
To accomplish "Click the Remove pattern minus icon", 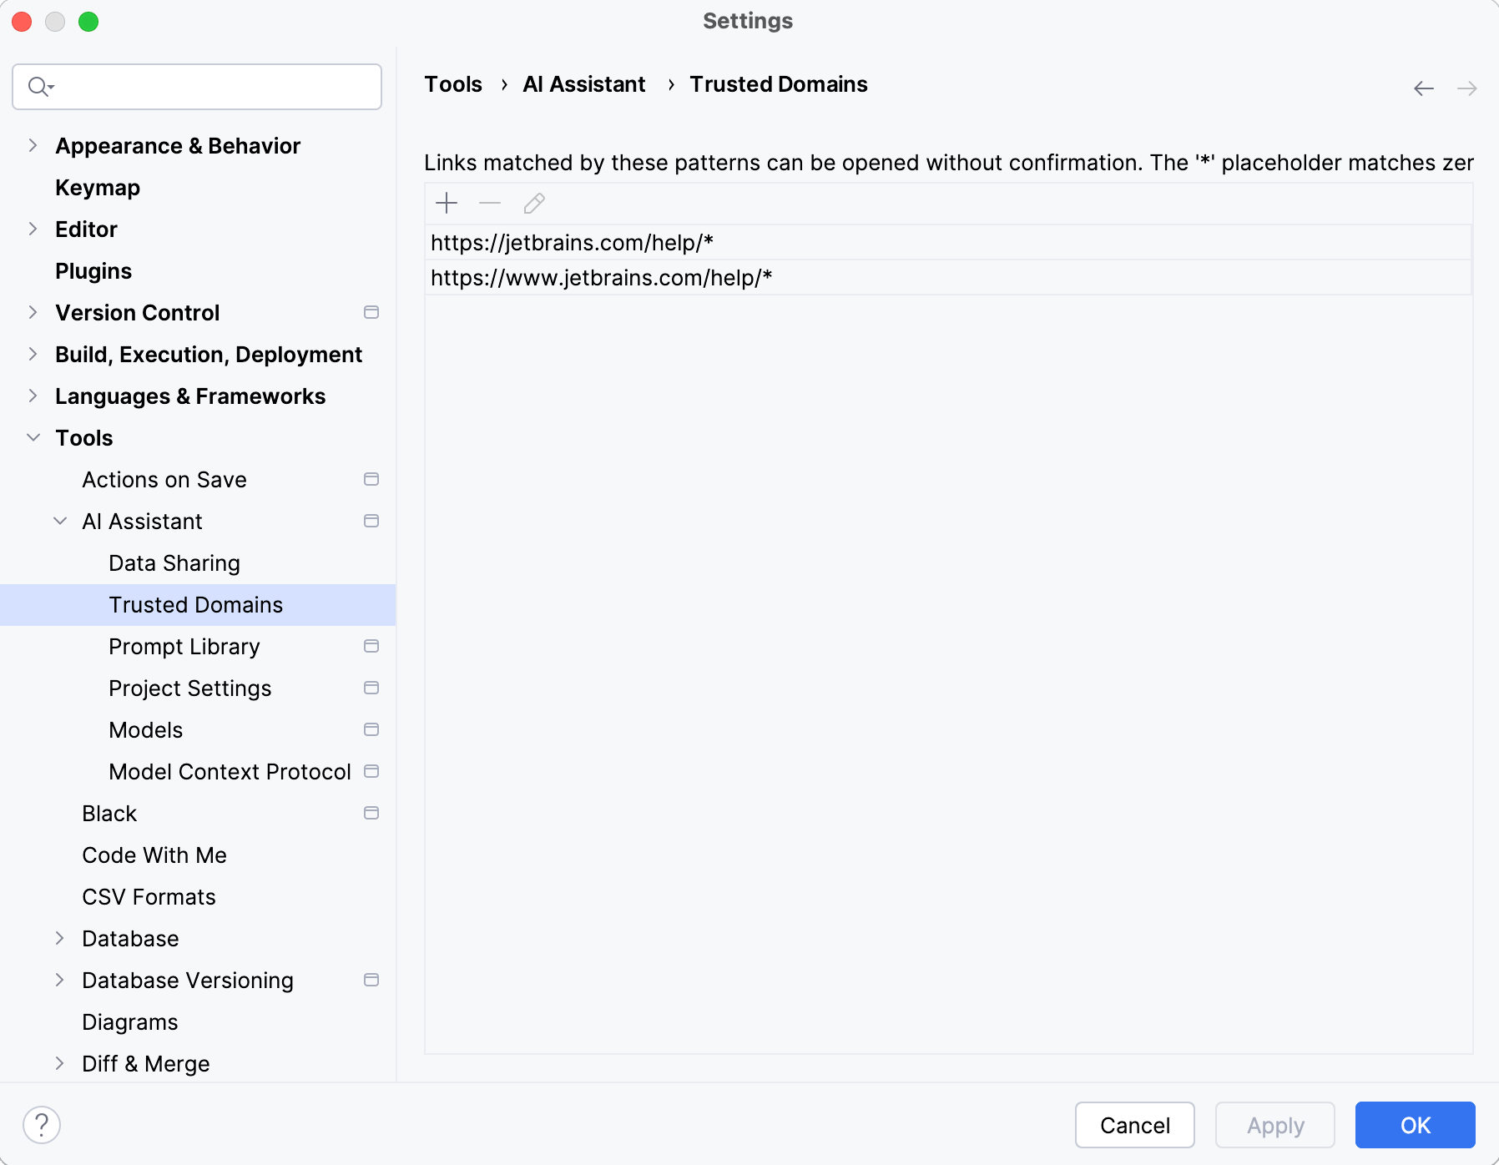I will pos(490,203).
